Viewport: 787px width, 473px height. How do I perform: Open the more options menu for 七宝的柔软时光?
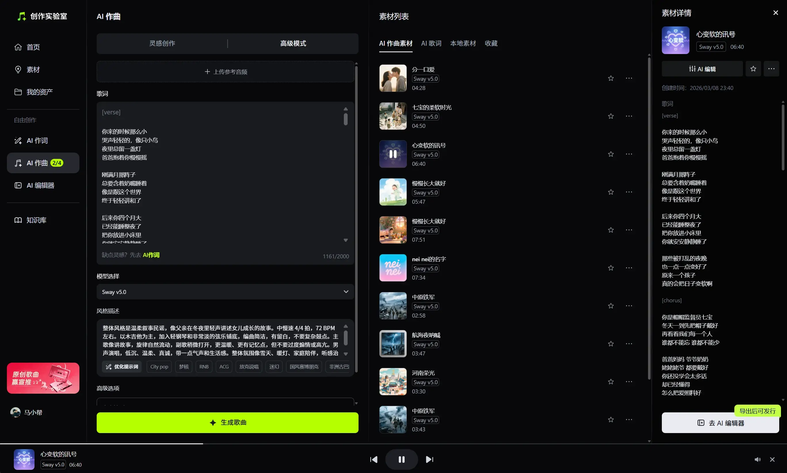[629, 116]
